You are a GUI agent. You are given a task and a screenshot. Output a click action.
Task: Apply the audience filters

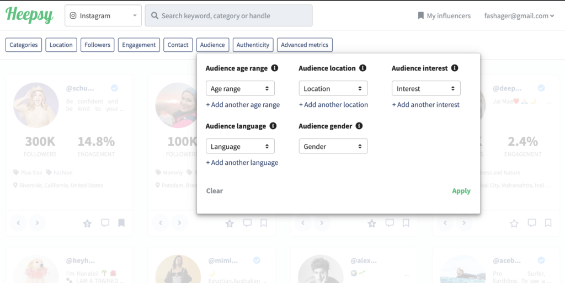pyautogui.click(x=461, y=191)
